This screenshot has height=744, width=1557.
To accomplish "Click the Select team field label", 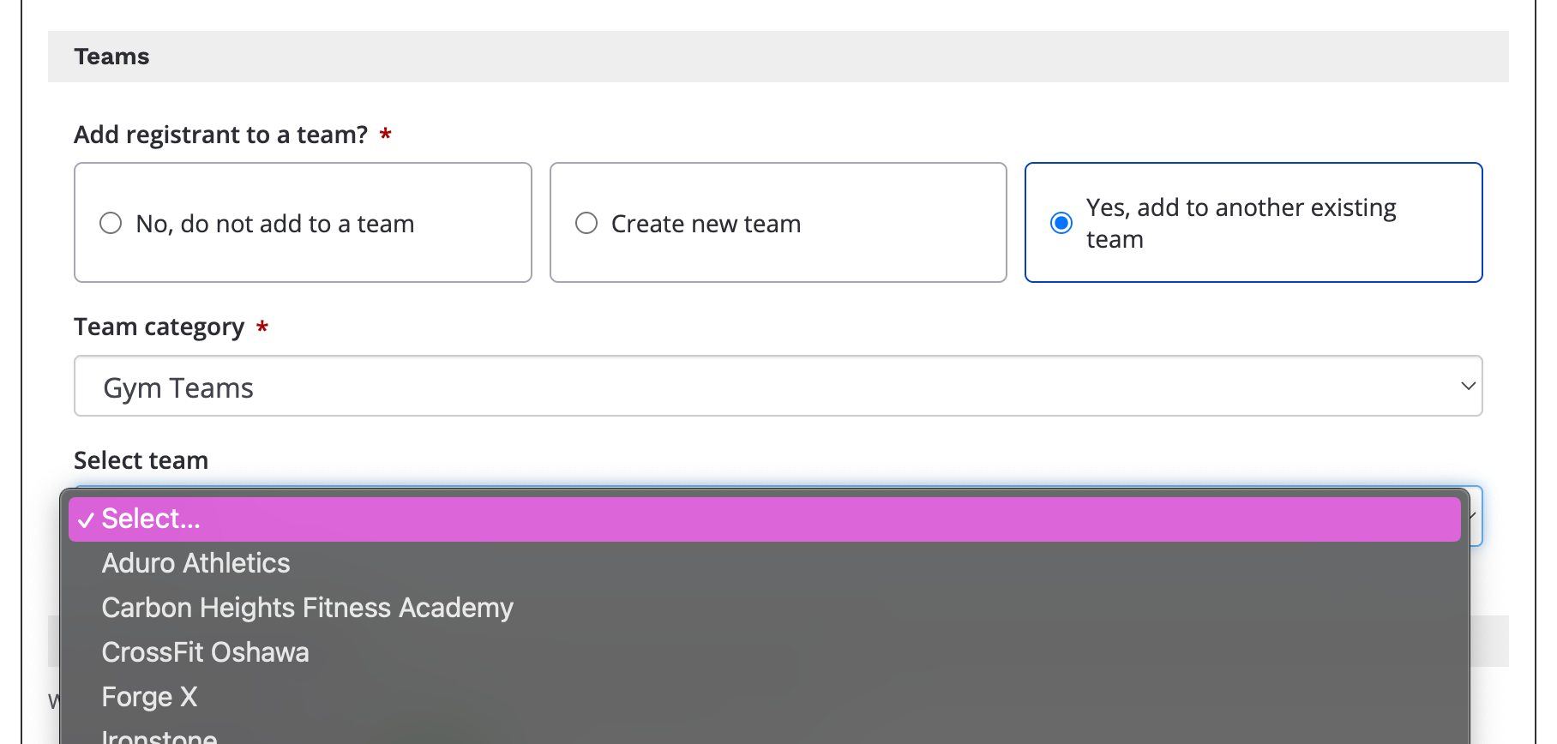I will click(x=141, y=460).
